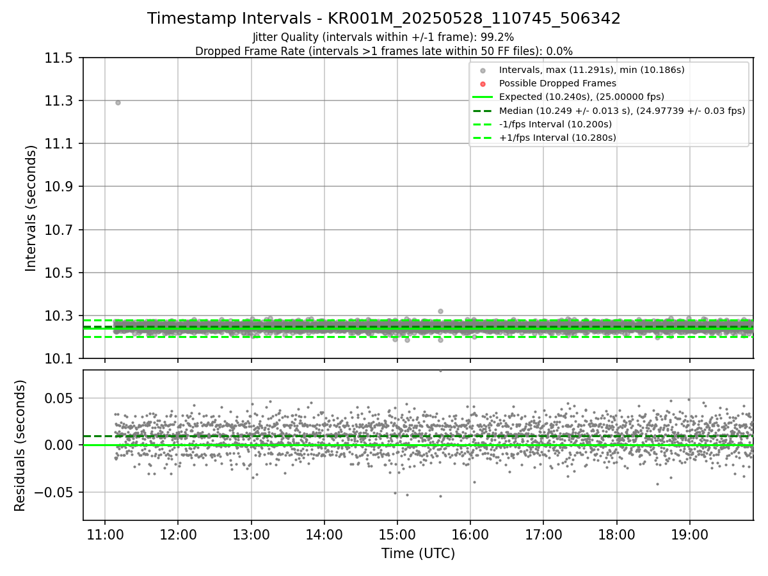This screenshot has width=768, height=576.
Task: Click the 'Time (UTC)' x-axis label
Action: click(418, 554)
